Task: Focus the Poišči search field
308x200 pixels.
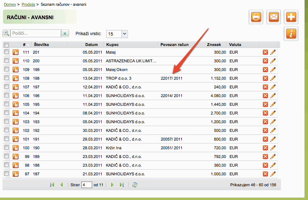Action: pyautogui.click(x=36, y=33)
